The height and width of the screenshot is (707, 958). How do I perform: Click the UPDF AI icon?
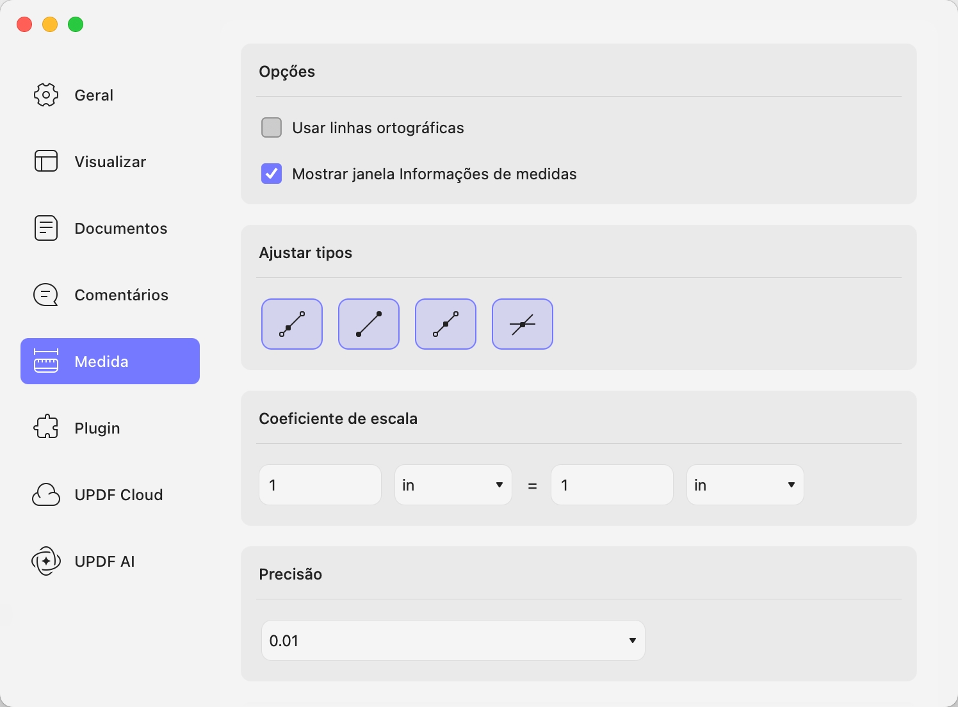[46, 561]
